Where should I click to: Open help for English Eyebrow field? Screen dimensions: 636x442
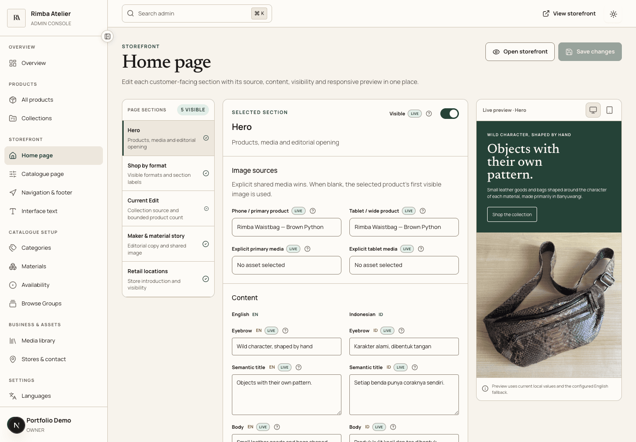click(285, 331)
